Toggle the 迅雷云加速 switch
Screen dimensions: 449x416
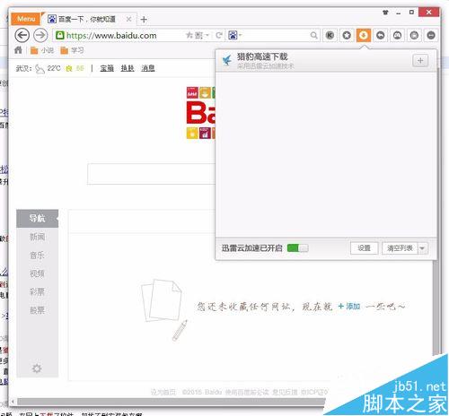point(297,248)
